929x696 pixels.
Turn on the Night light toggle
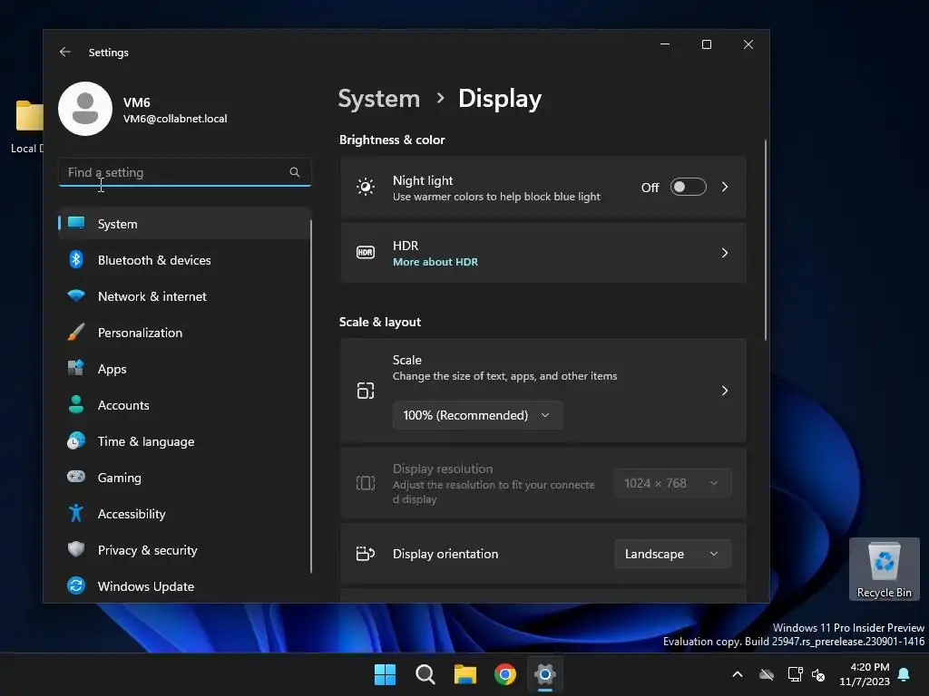click(689, 187)
